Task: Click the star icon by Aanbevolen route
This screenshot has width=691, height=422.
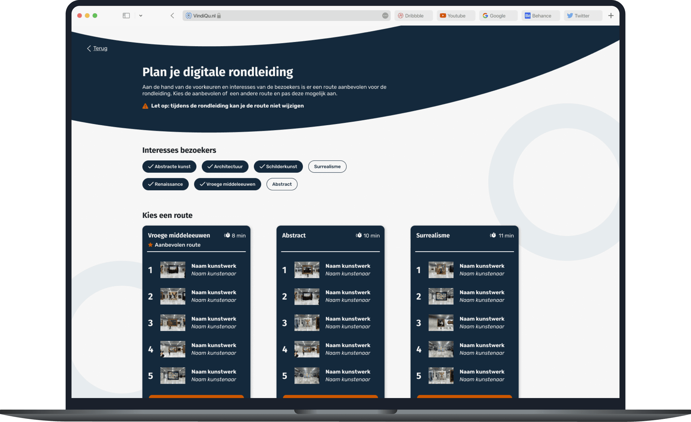Action: tap(150, 245)
